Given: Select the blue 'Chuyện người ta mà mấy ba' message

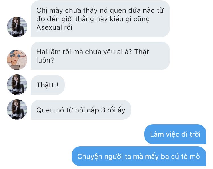Looking at the screenshot, I should click(x=139, y=156).
